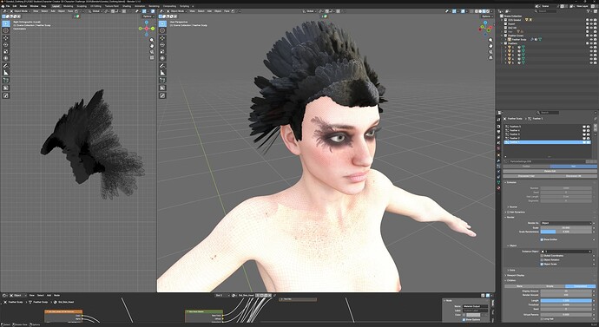The image size is (599, 327).
Task: Click the Delete Edit button
Action: (550, 172)
